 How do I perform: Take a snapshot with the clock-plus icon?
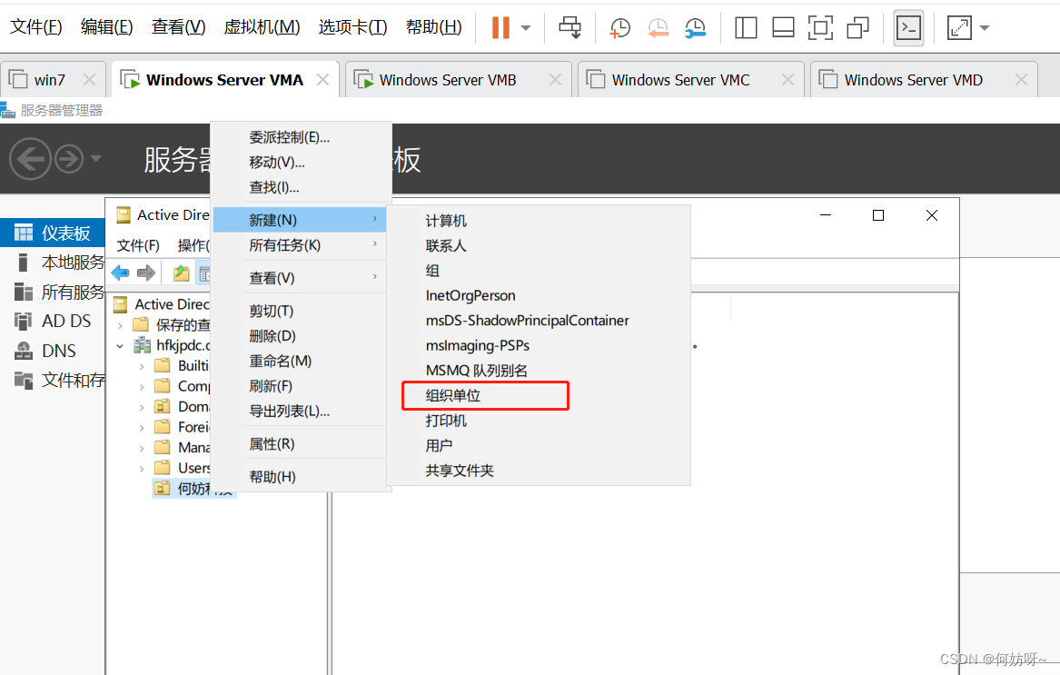pyautogui.click(x=619, y=28)
